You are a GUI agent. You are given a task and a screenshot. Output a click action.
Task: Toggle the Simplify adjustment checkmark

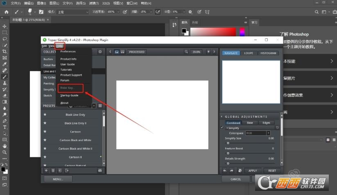pos(222,128)
